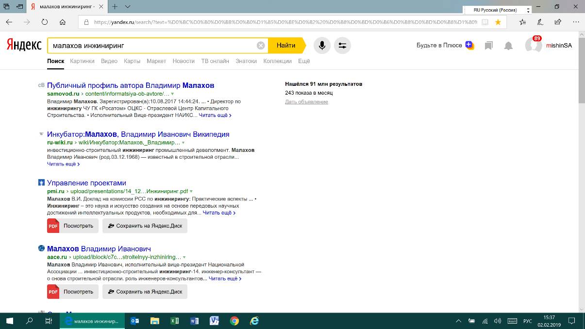The height and width of the screenshot is (329, 585).
Task: Expand dropdown arrow next to samovod.ru result
Action: pyautogui.click(x=172, y=94)
